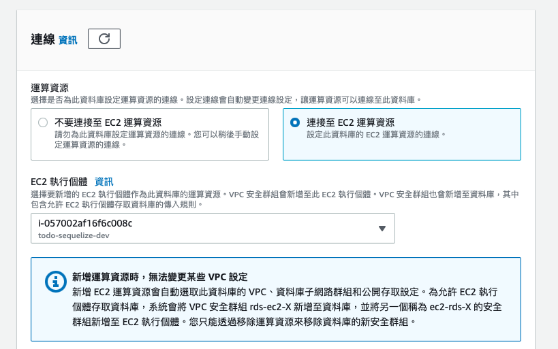Open the 資訊 link next to EC2 執行個體
The image size is (558, 349).
tap(104, 182)
